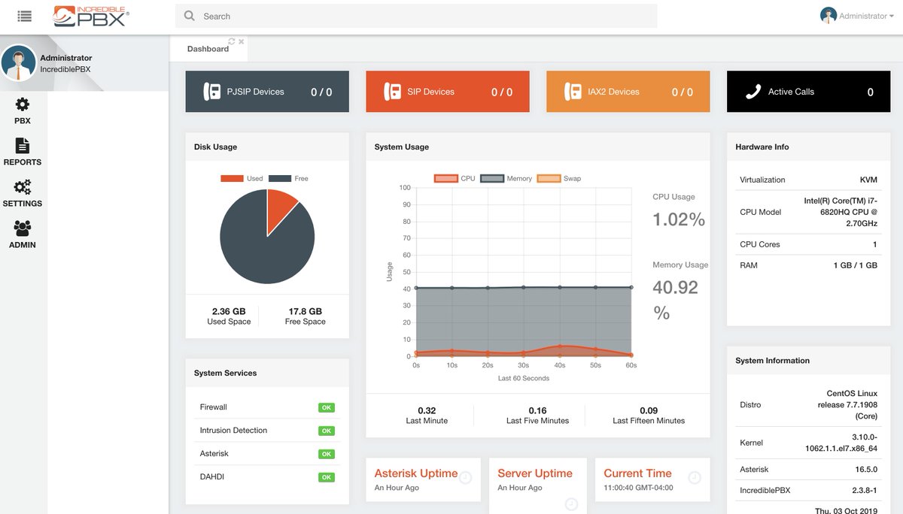The height and width of the screenshot is (514, 903).
Task: Click the Active Calls handset icon
Action: point(753,92)
